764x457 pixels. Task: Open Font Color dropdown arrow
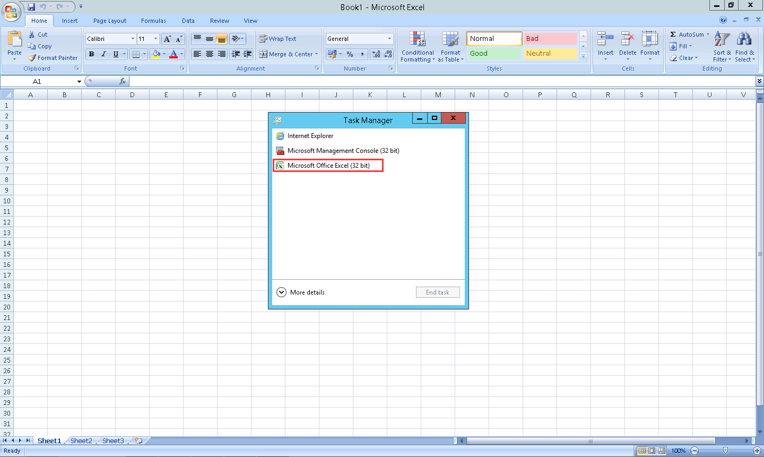point(181,54)
